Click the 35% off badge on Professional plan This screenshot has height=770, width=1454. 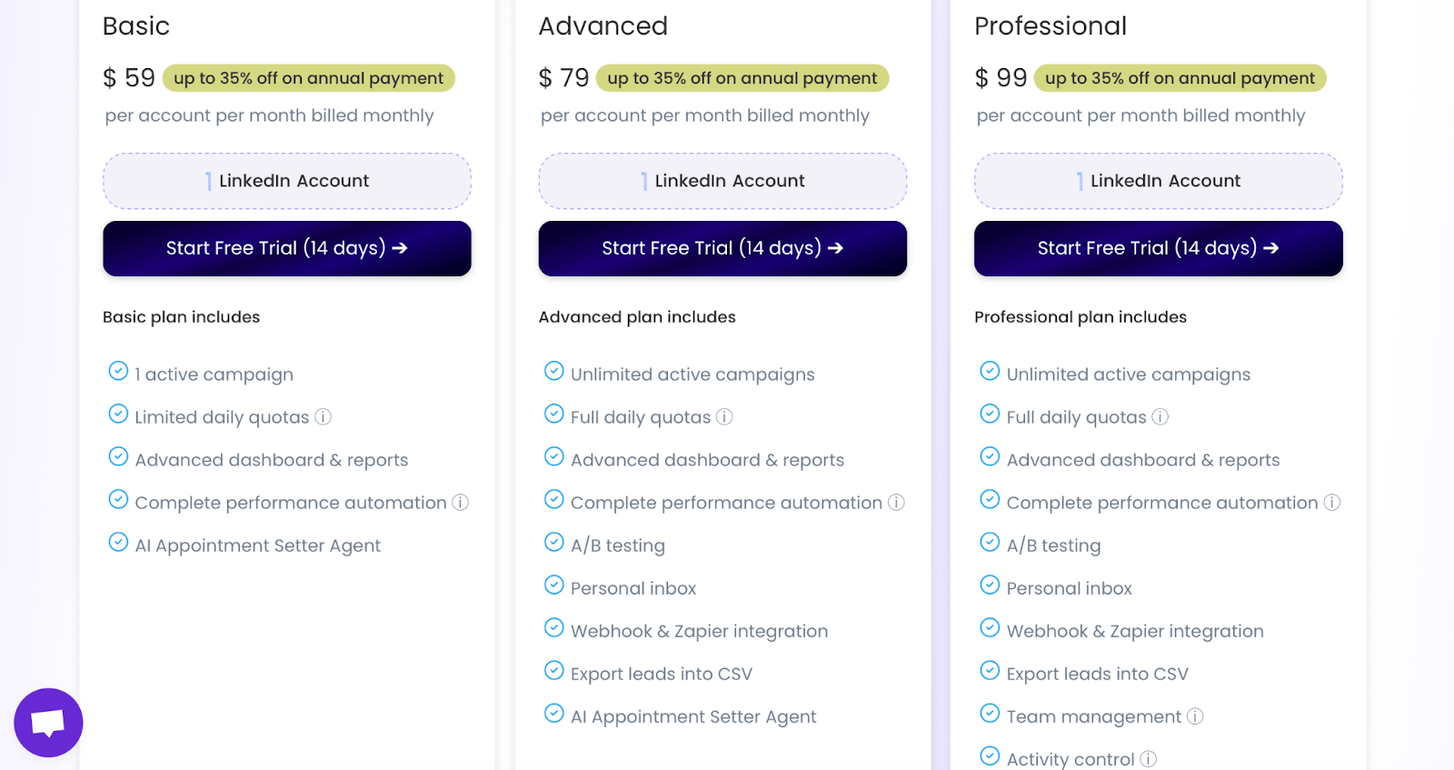tap(1180, 78)
